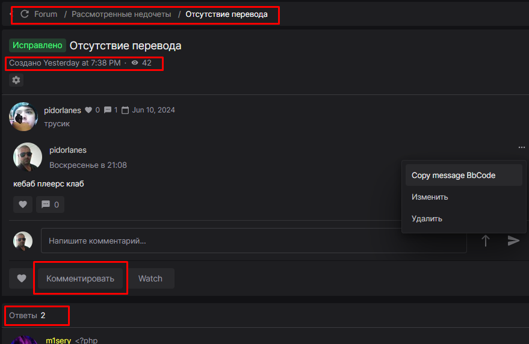Viewport: 529px width, 344px height.
Task: Choose Изменить from the context menu
Action: pyautogui.click(x=430, y=197)
